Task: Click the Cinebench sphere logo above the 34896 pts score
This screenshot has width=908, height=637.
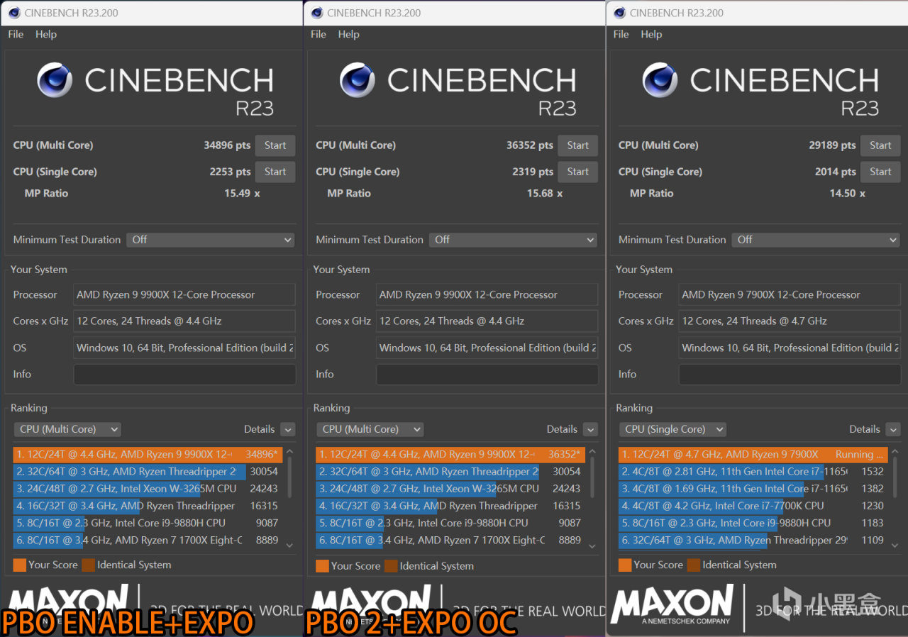Action: click(55, 80)
